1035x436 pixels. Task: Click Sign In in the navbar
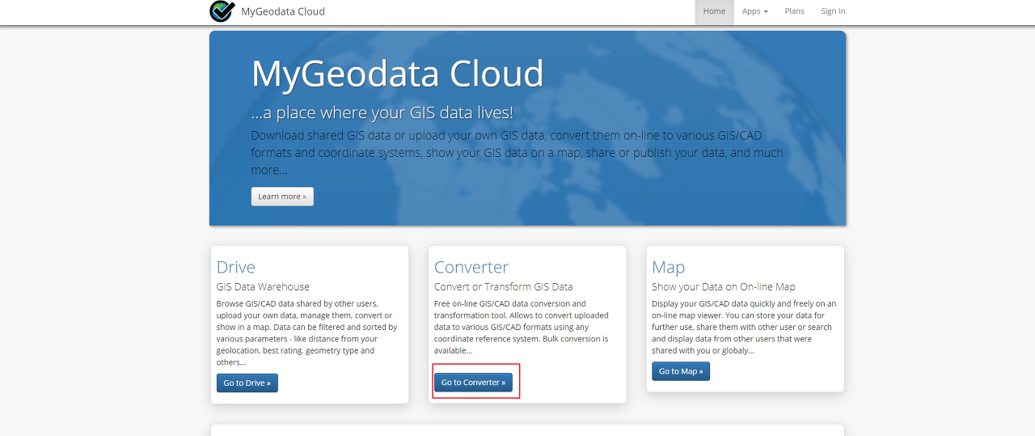point(833,11)
